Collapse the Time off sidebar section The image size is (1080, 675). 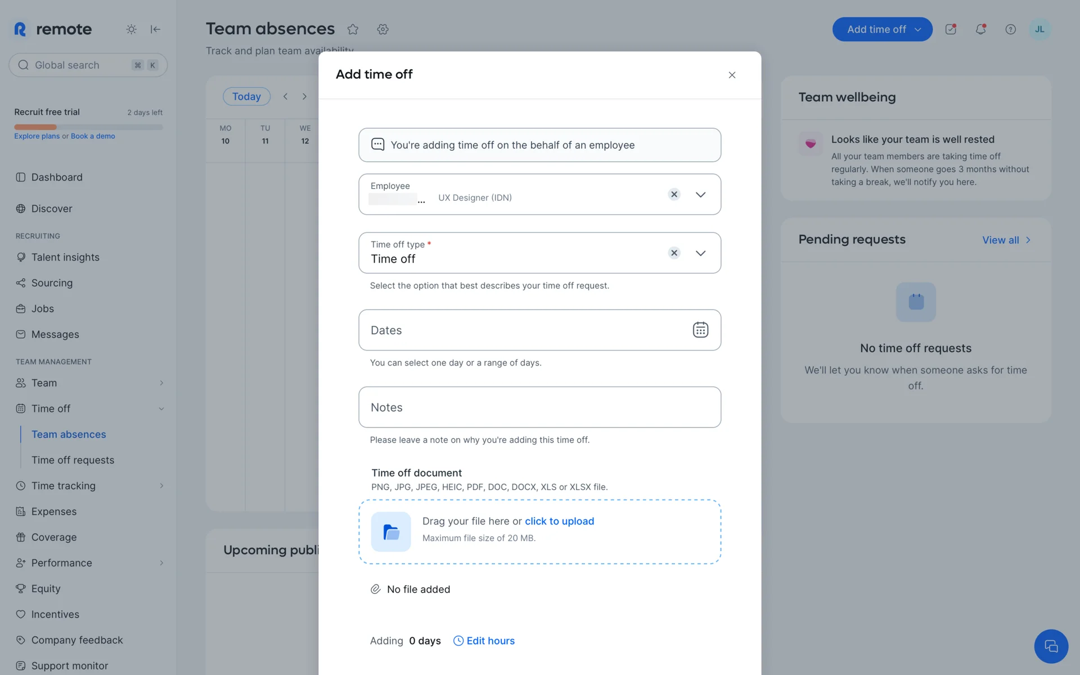tap(161, 409)
